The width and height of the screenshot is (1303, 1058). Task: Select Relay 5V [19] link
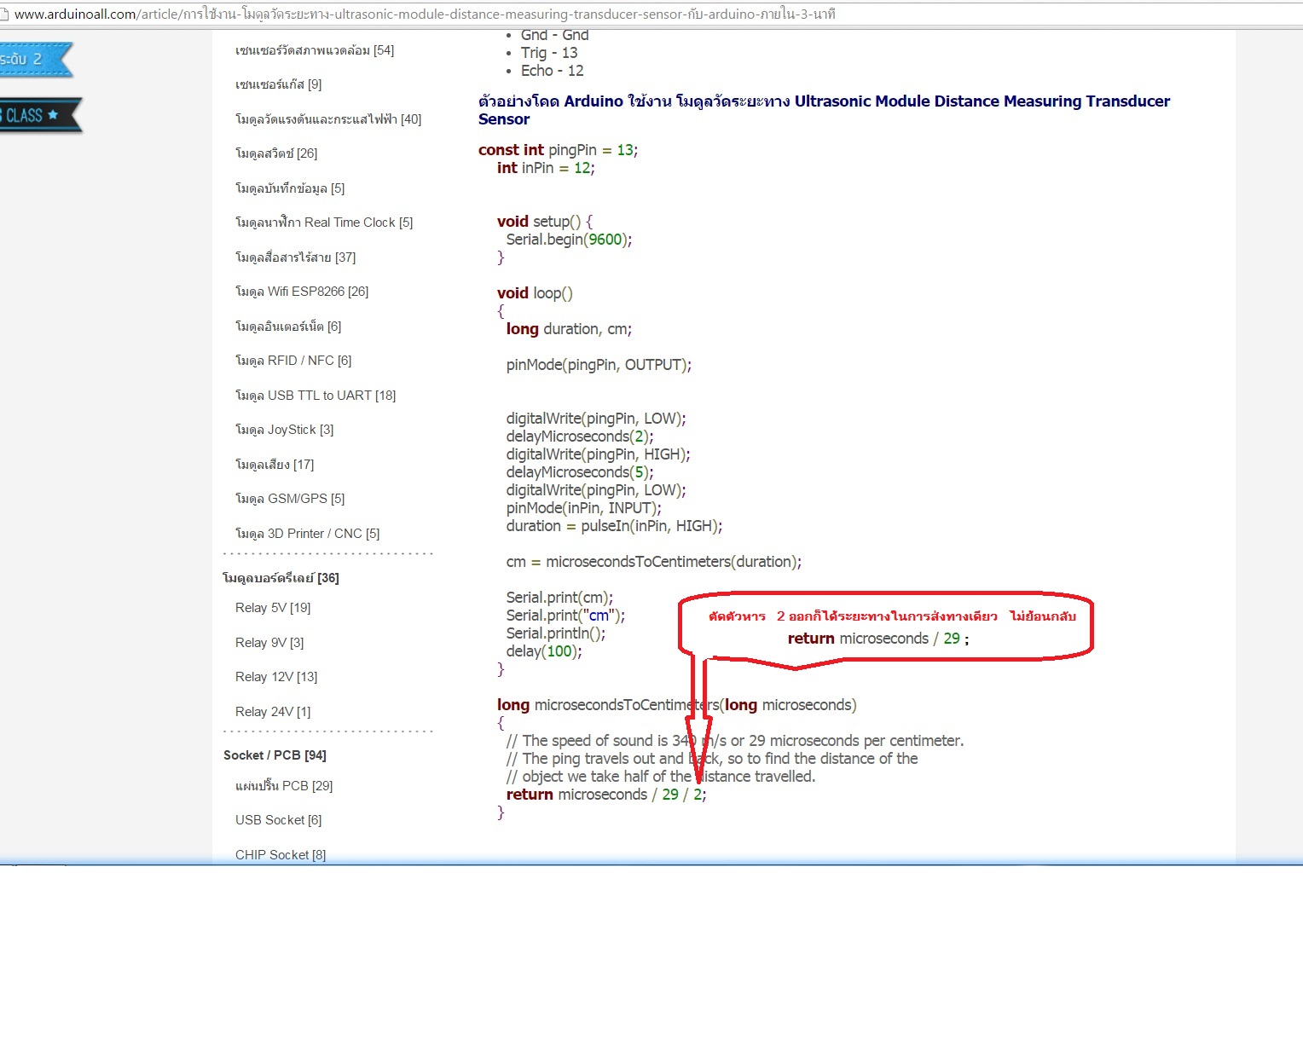[272, 608]
